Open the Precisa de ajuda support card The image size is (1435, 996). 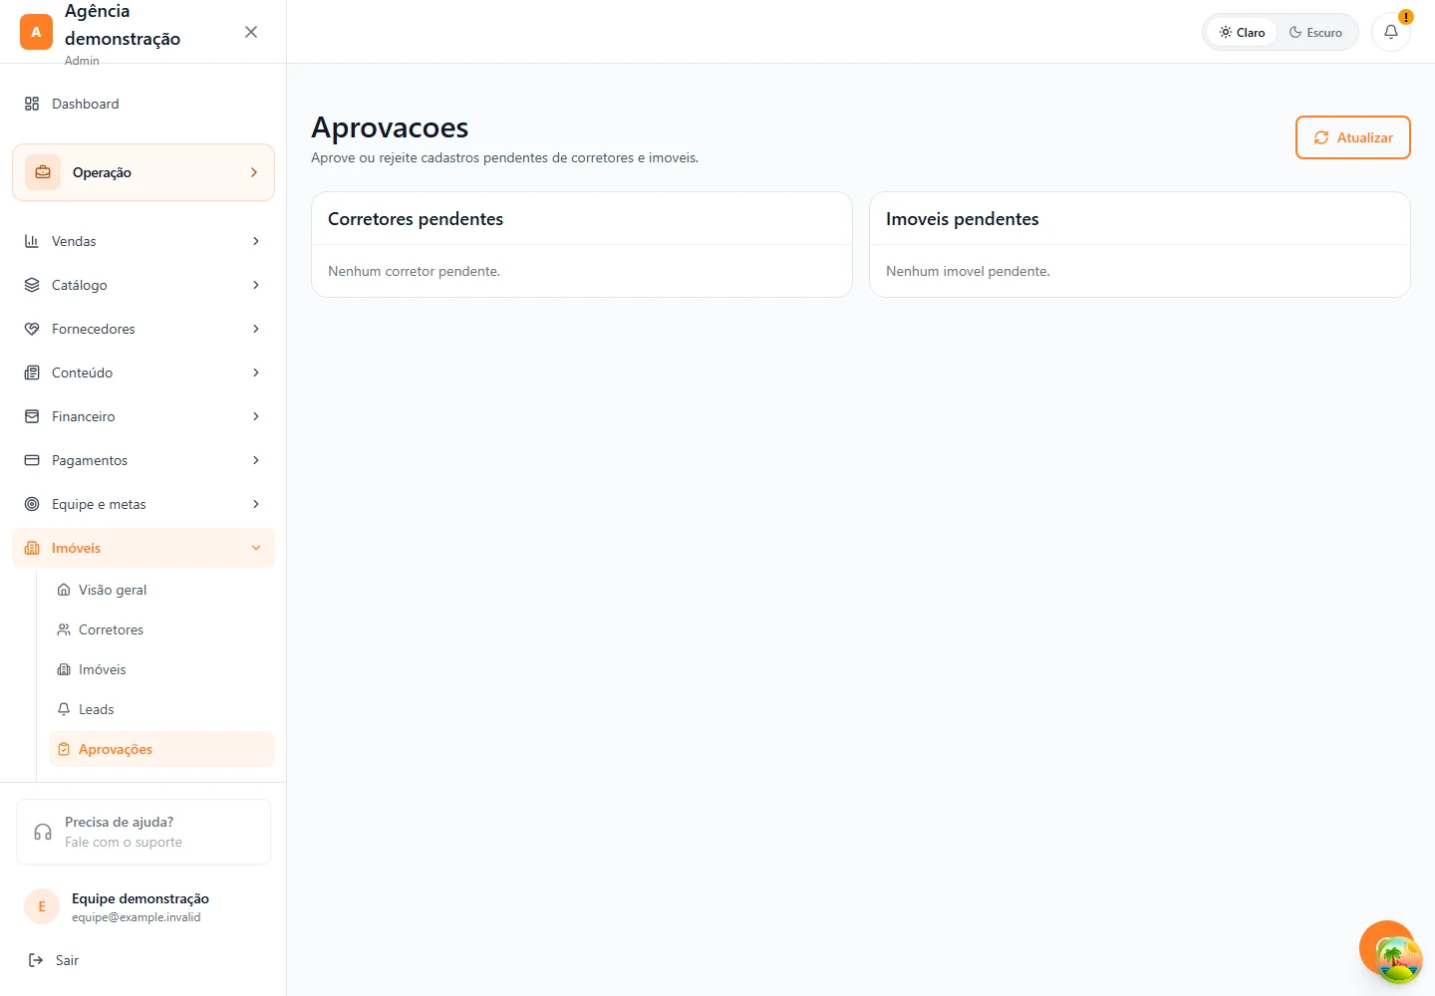pyautogui.click(x=143, y=832)
